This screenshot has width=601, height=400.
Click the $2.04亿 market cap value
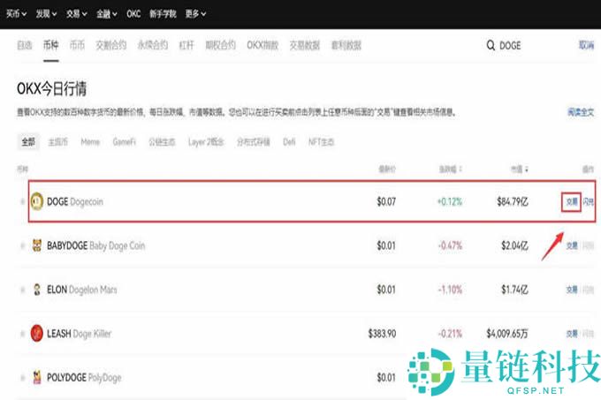[x=514, y=245]
